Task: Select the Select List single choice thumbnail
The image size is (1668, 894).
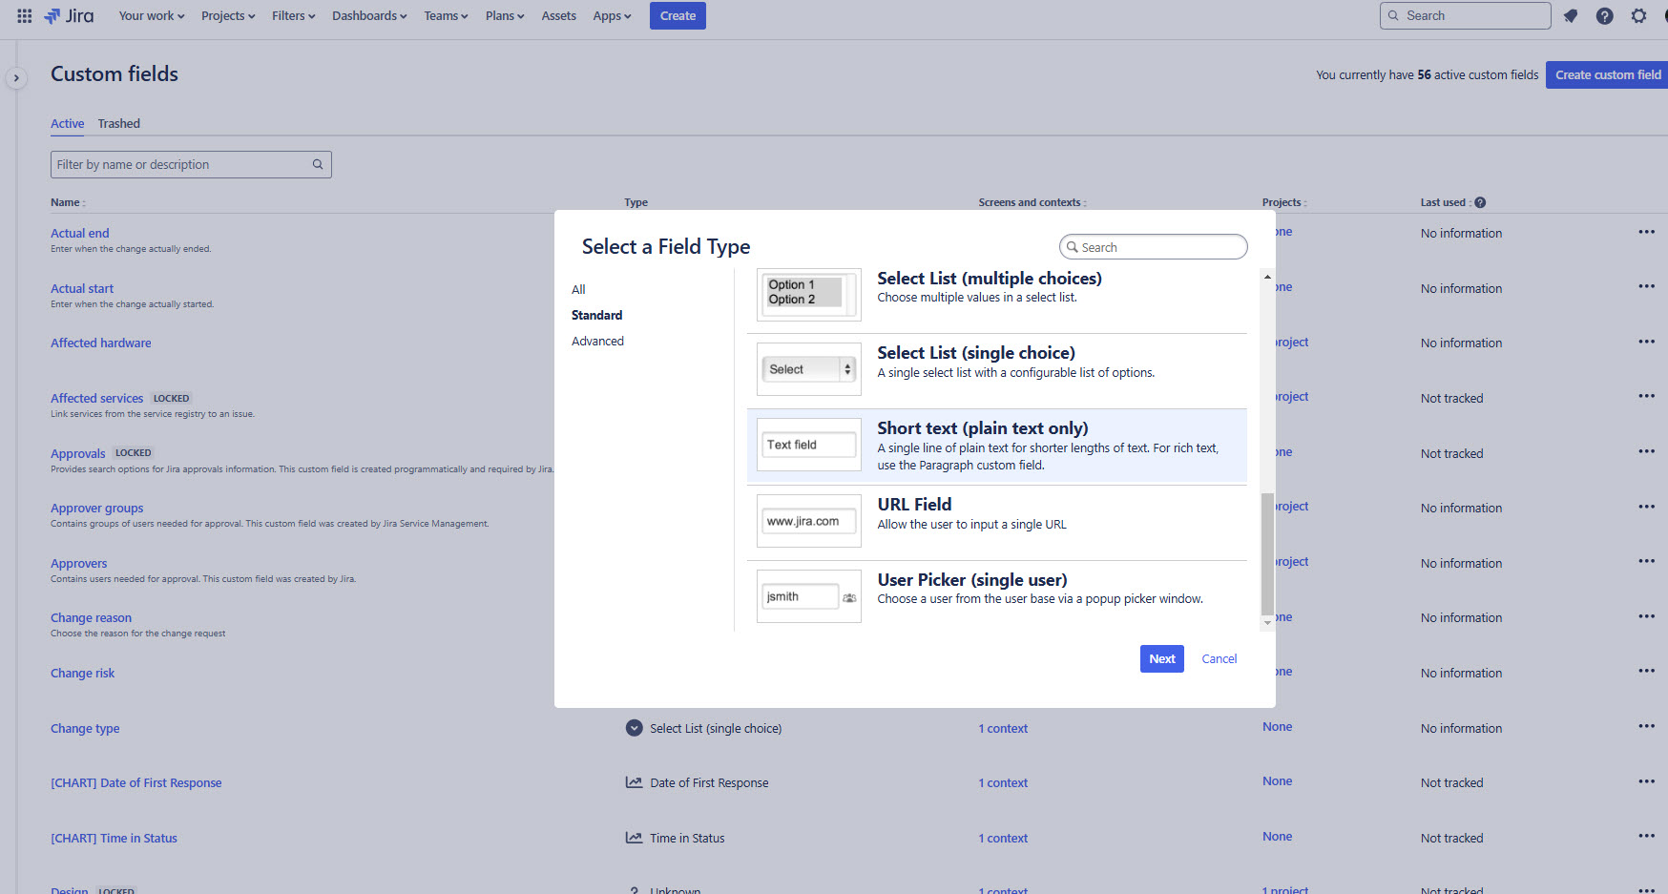Action: (x=809, y=369)
